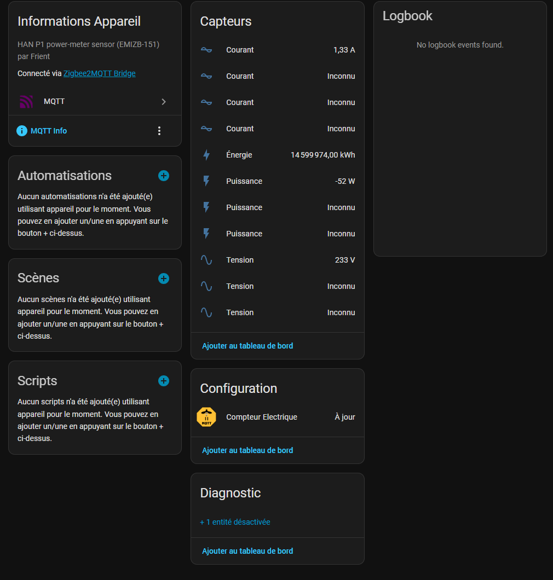Image resolution: width=553 pixels, height=580 pixels.
Task: Add Configuration entities to the dashboard
Action: pos(247,450)
